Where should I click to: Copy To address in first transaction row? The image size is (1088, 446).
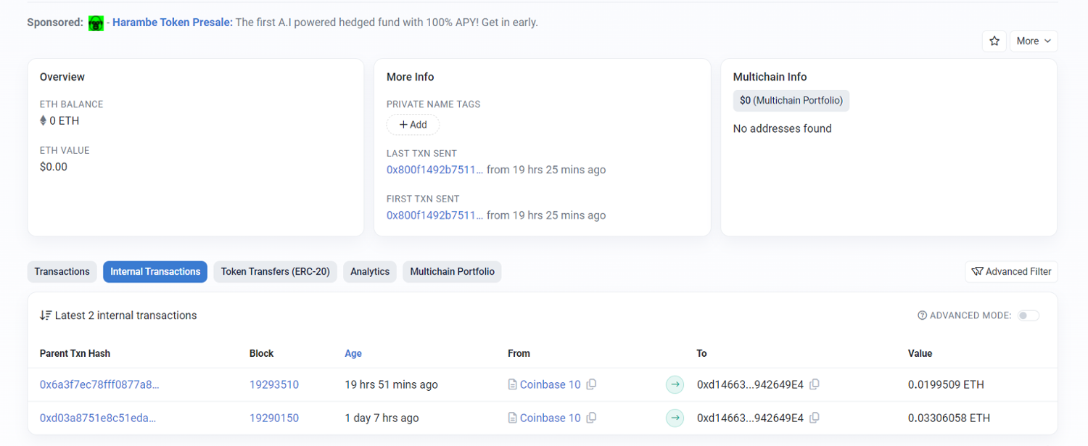[815, 385]
